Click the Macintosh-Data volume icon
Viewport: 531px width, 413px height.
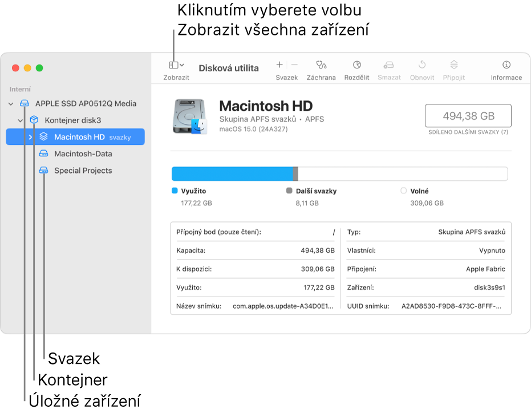[44, 153]
